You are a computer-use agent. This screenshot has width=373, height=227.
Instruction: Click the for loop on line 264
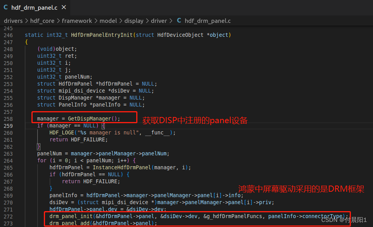click(86, 160)
